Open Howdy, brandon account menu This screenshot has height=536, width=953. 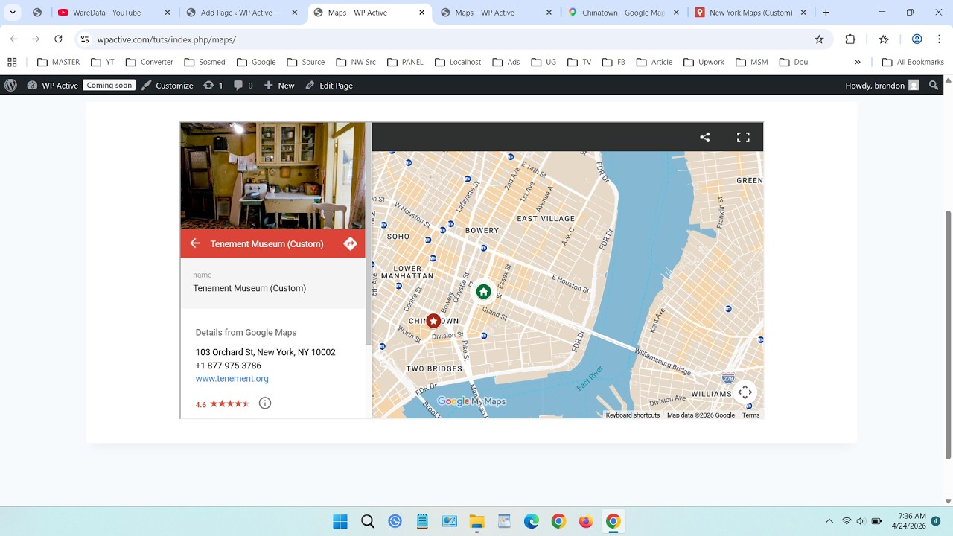882,86
